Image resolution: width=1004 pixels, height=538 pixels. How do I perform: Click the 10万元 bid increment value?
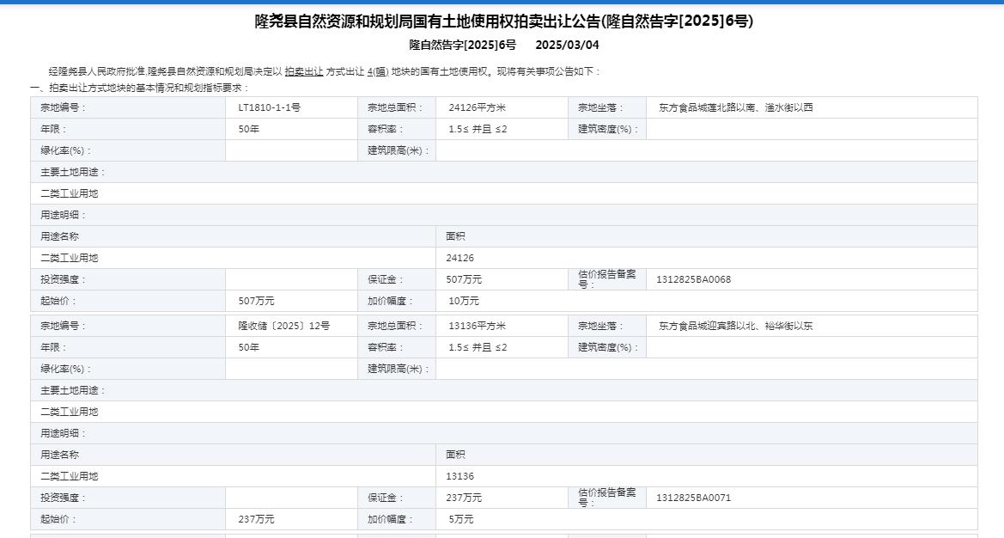click(464, 302)
